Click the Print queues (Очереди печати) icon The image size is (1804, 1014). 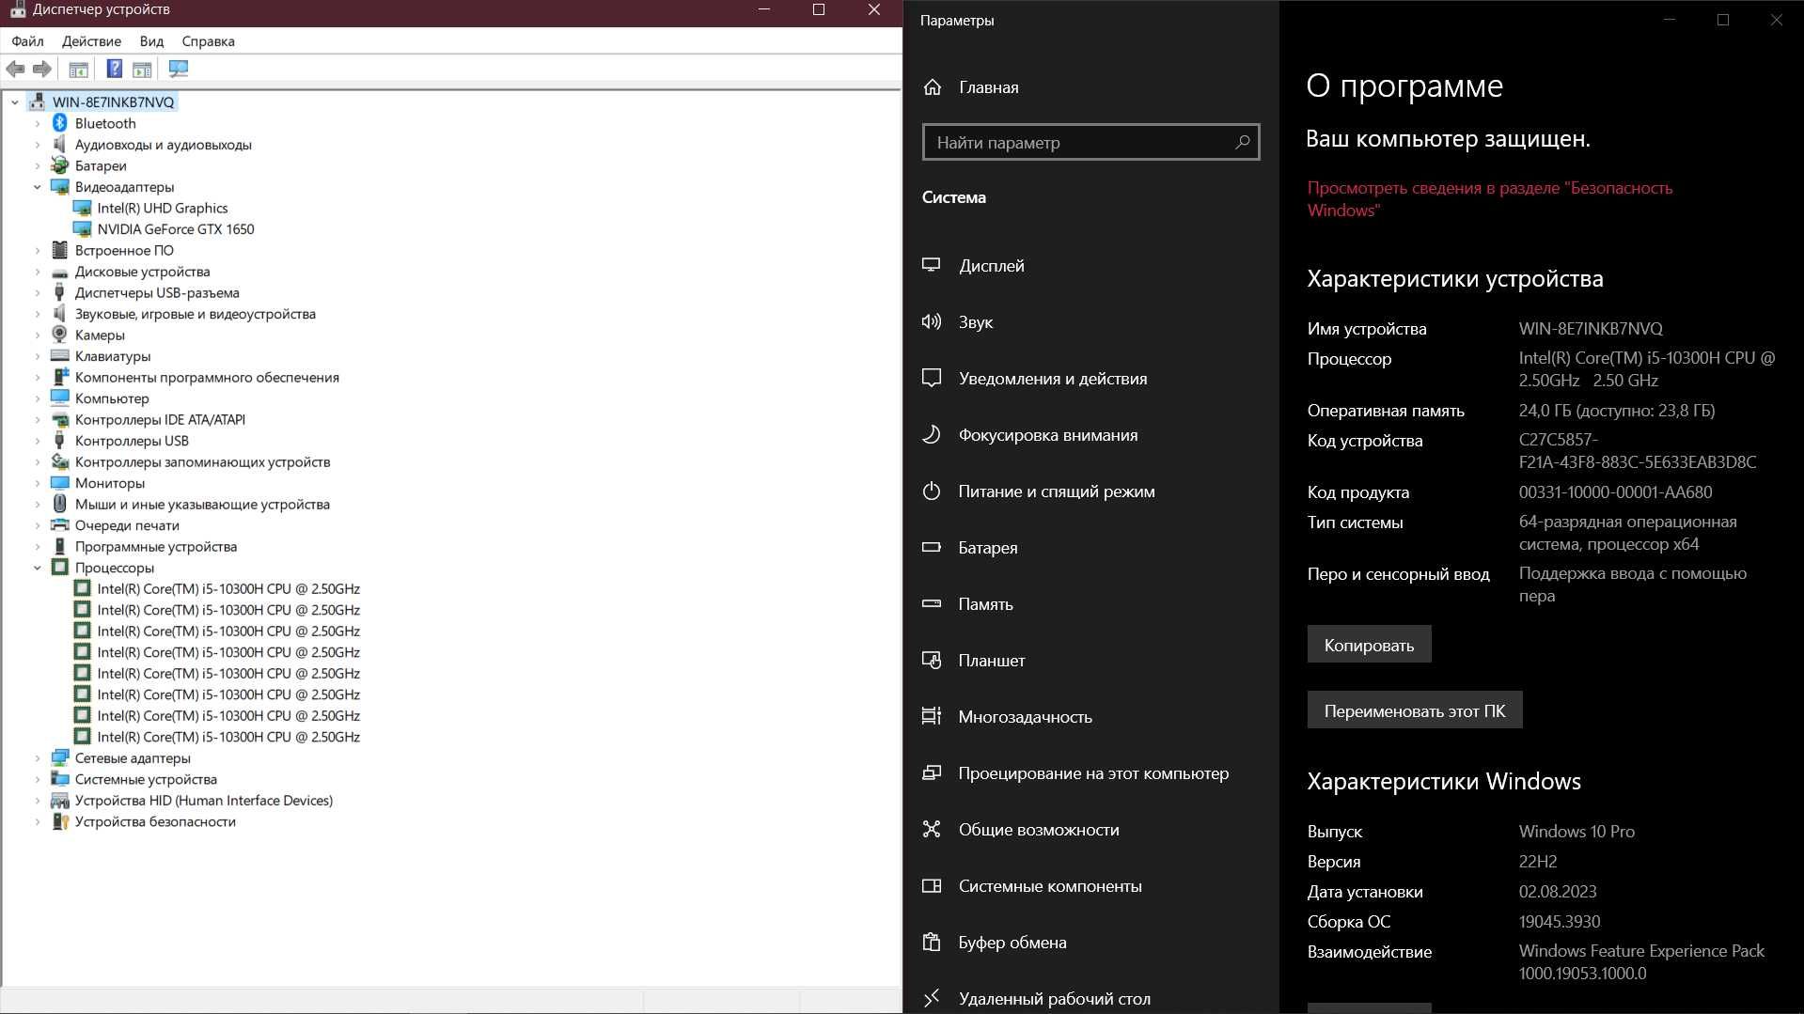click(x=60, y=524)
